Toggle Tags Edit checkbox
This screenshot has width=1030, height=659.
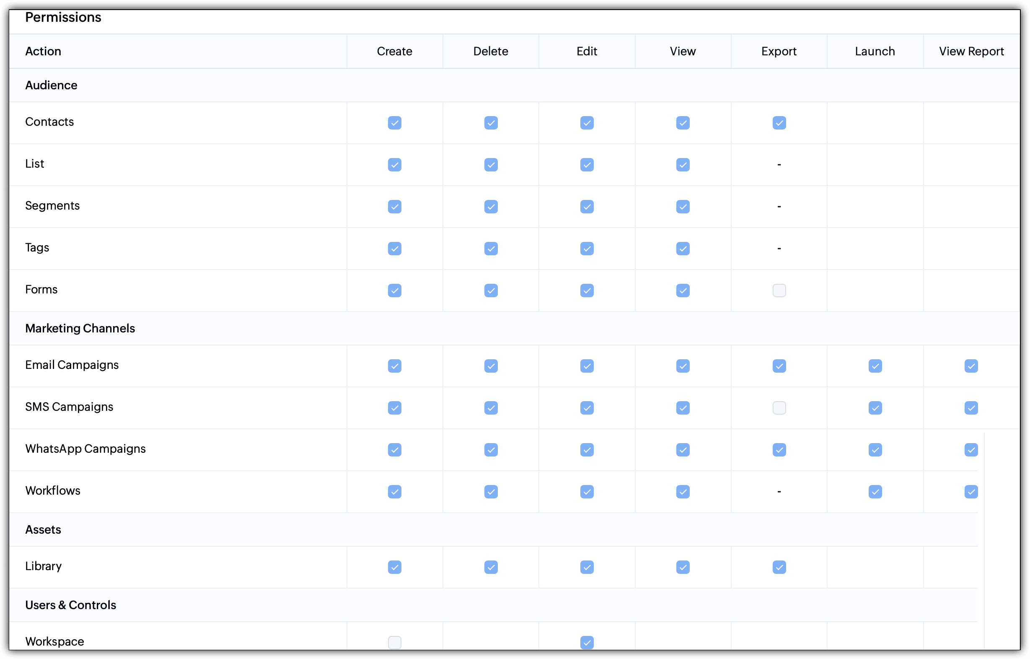tap(587, 249)
